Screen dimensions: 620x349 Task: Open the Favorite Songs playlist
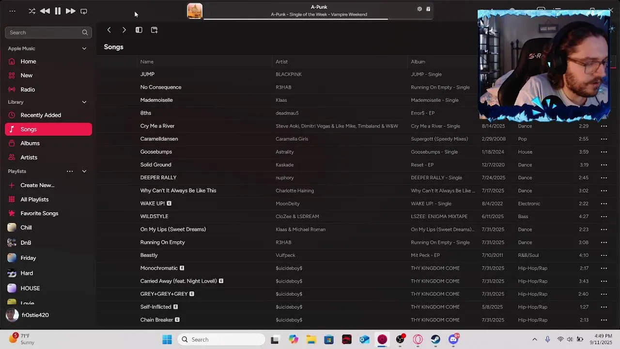(x=48, y=213)
